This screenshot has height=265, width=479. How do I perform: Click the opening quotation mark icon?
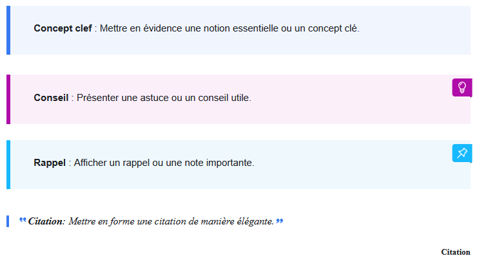[x=23, y=221]
